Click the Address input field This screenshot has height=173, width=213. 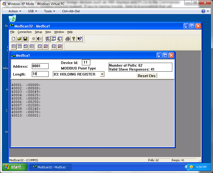pos(40,66)
